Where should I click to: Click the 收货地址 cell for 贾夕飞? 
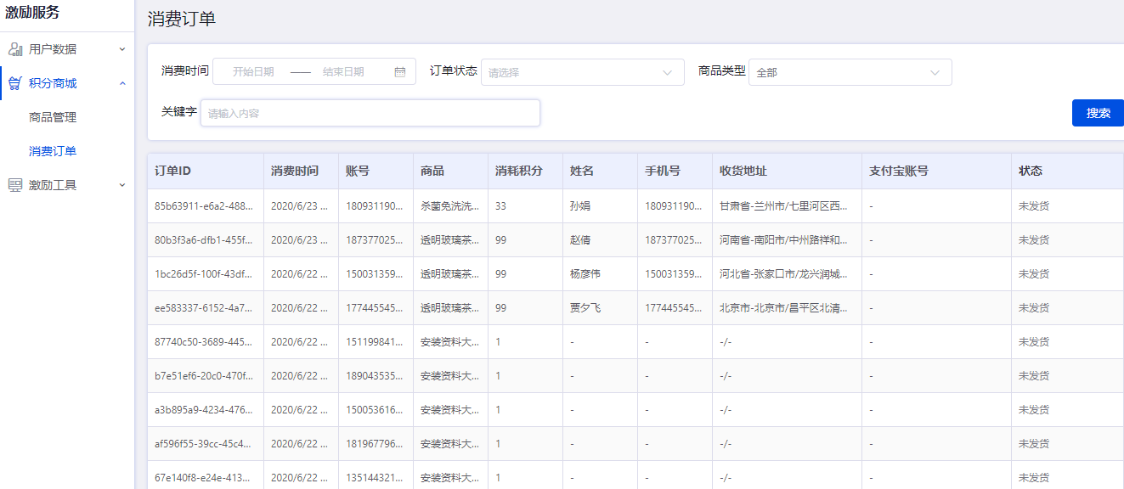tap(783, 308)
